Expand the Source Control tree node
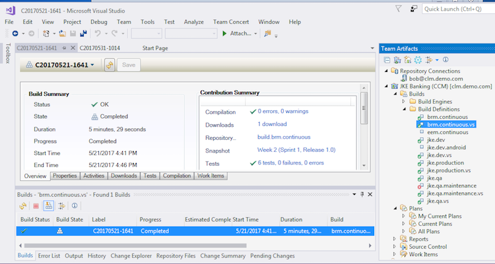 [395, 247]
